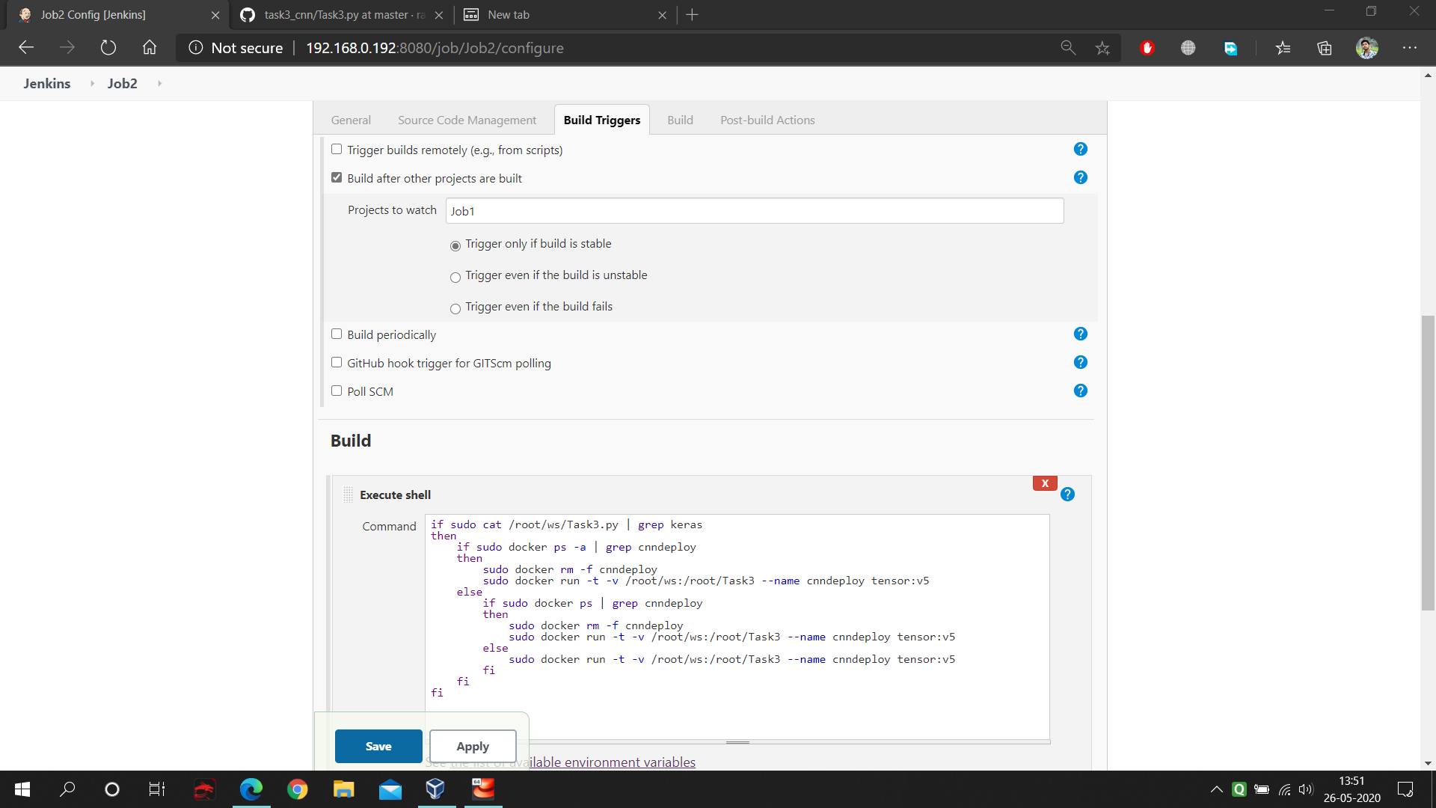This screenshot has width=1436, height=808.
Task: Click help icon next to Poll SCM
Action: (1080, 391)
